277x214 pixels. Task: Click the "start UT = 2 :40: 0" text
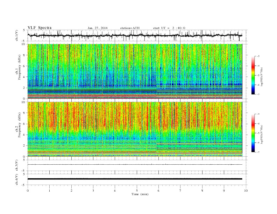(169, 28)
